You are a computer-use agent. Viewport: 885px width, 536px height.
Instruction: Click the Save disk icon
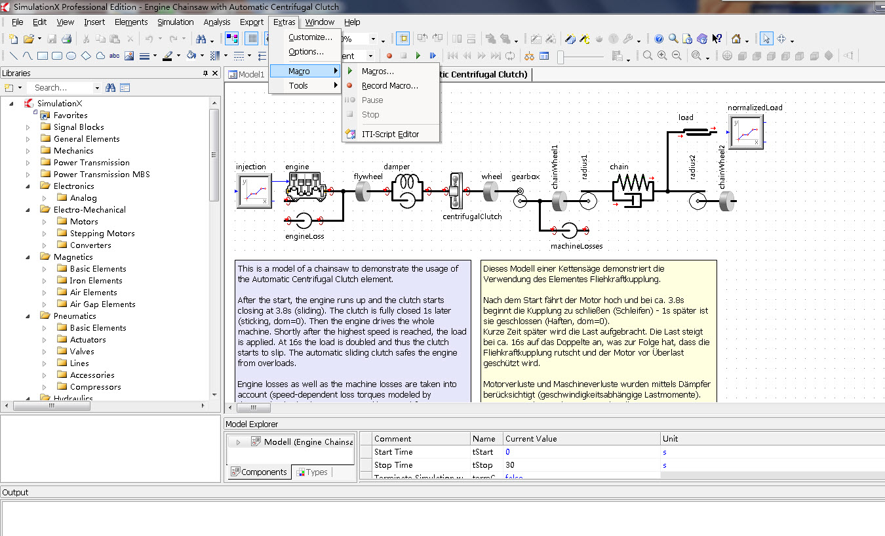[x=51, y=39]
